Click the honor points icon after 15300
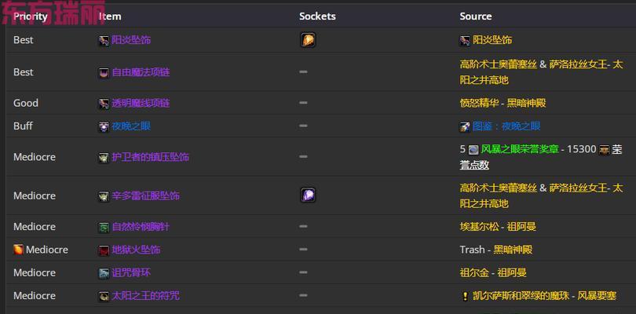 pos(605,150)
